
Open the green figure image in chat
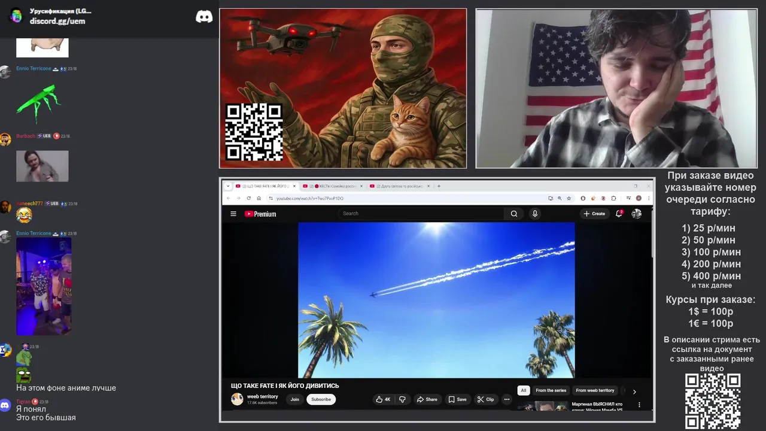(39, 102)
